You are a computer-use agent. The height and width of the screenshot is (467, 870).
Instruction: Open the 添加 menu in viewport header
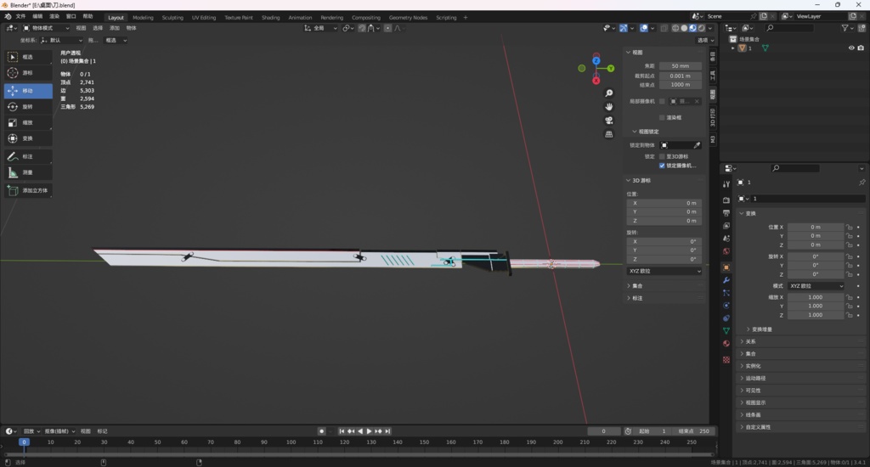click(115, 28)
